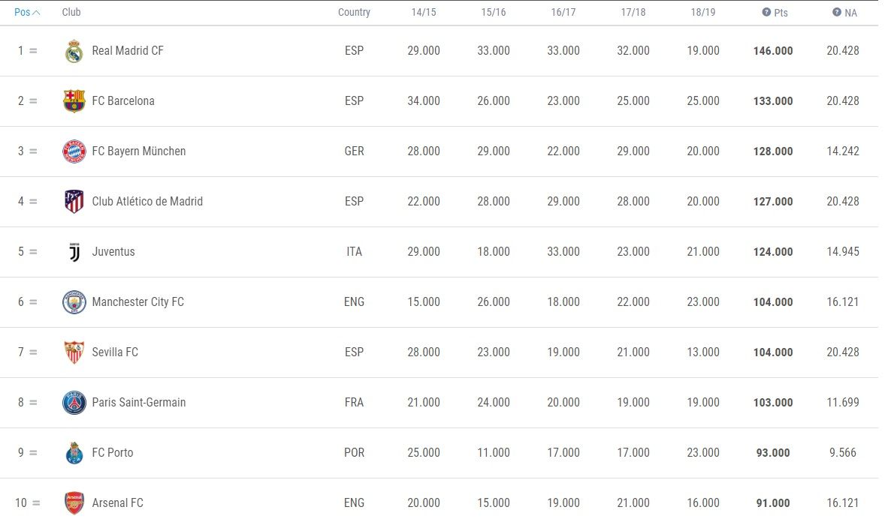Open the Real Madrid CF club link
Image resolution: width=888 pixels, height=528 pixels.
pos(128,51)
